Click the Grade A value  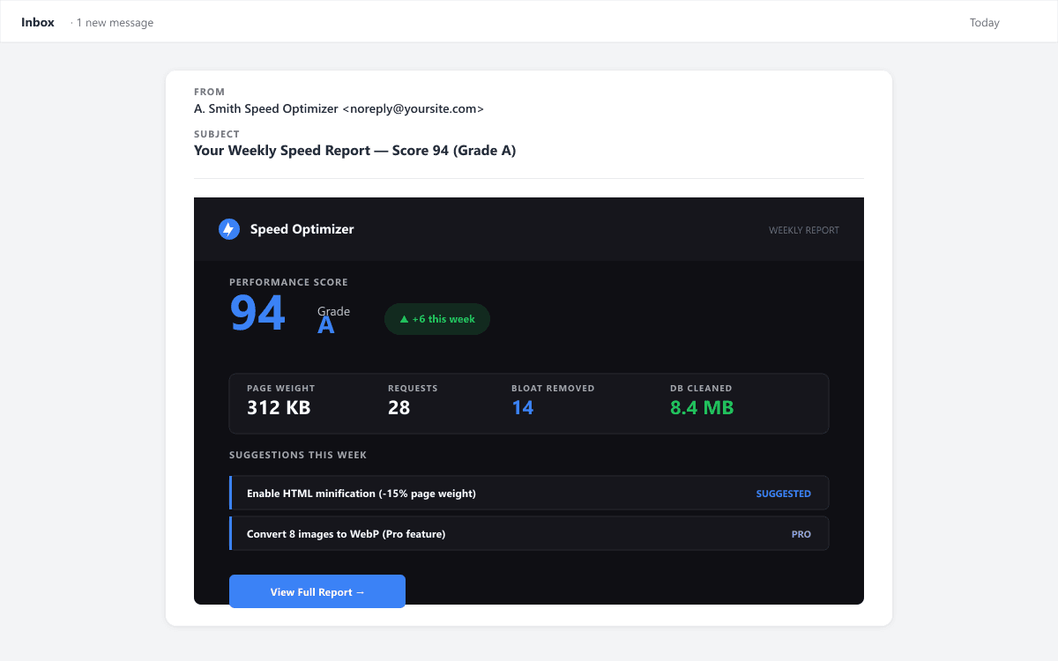coord(326,325)
